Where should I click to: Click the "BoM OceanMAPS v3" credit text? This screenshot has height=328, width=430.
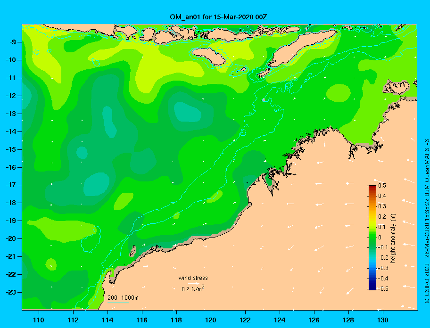(427, 168)
